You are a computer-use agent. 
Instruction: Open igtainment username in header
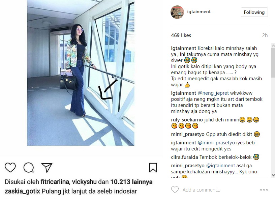point(199,11)
